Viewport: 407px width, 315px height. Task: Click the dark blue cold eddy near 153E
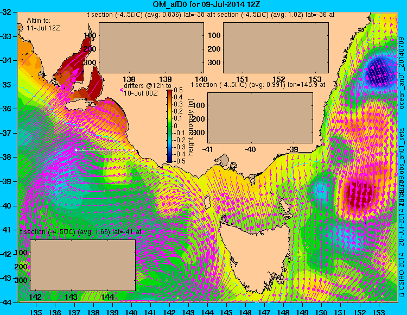tap(378, 71)
